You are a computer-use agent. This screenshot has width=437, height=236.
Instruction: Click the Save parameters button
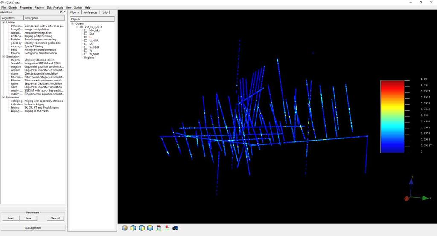pos(28,218)
